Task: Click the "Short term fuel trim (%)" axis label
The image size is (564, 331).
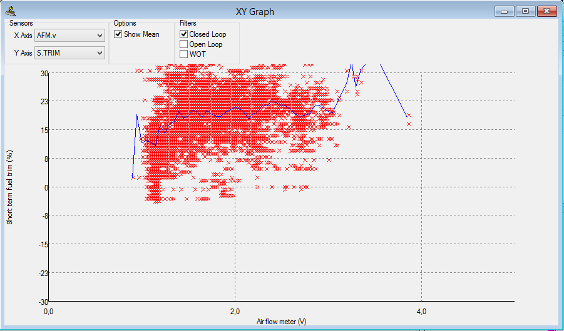Action: (x=9, y=187)
